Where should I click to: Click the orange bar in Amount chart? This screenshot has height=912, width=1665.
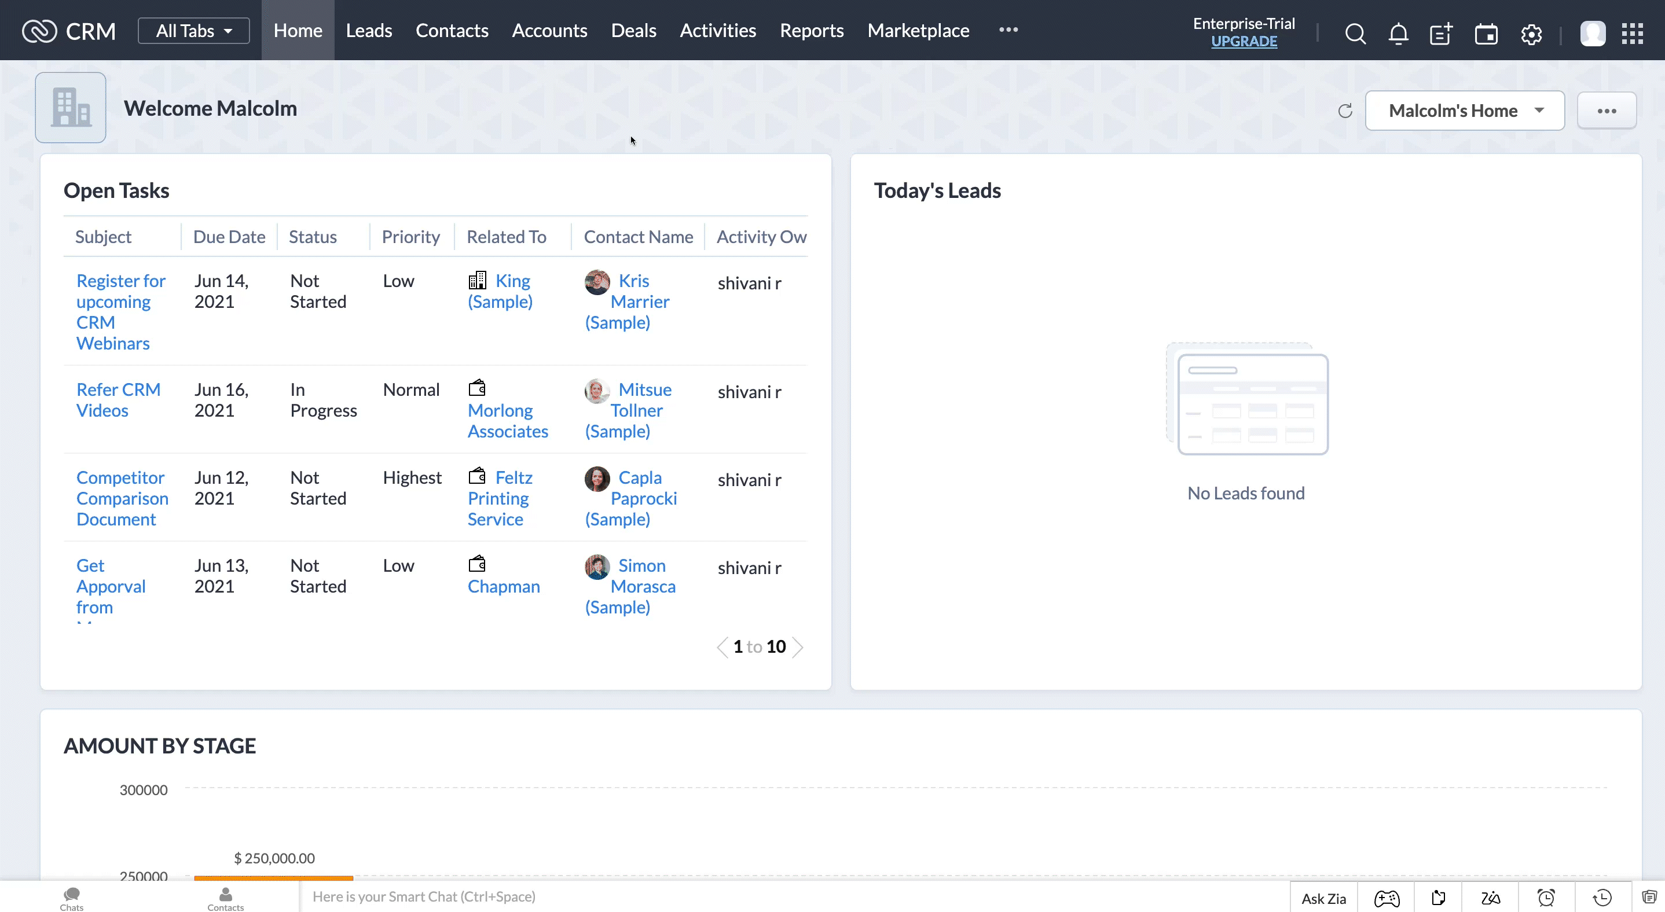click(273, 878)
